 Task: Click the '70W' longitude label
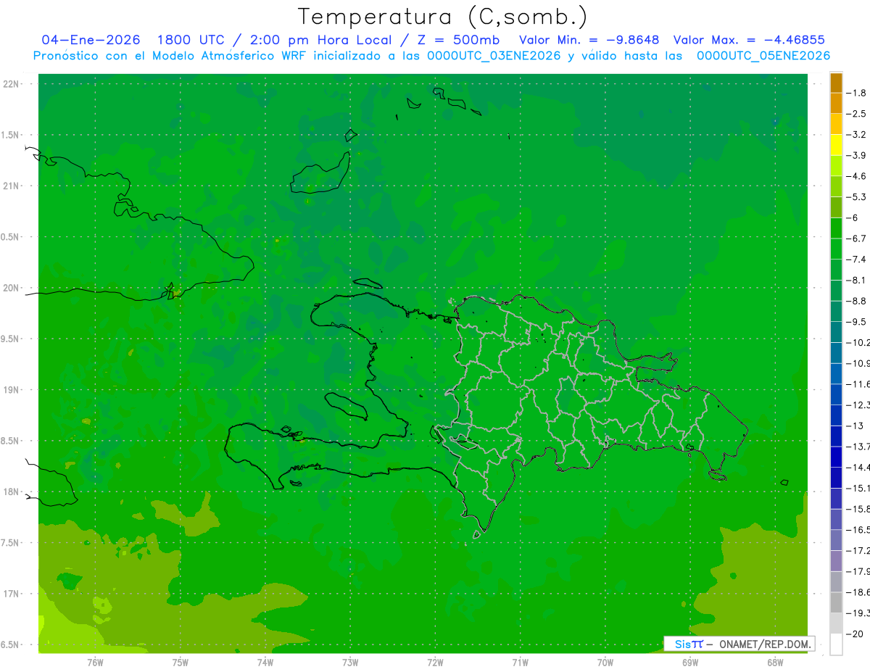pyautogui.click(x=605, y=663)
